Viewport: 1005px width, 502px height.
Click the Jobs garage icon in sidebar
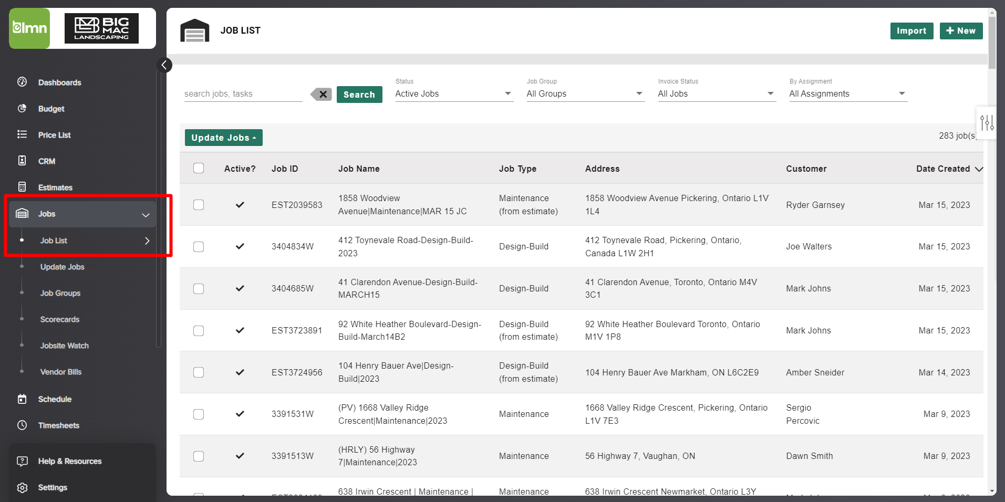22,213
